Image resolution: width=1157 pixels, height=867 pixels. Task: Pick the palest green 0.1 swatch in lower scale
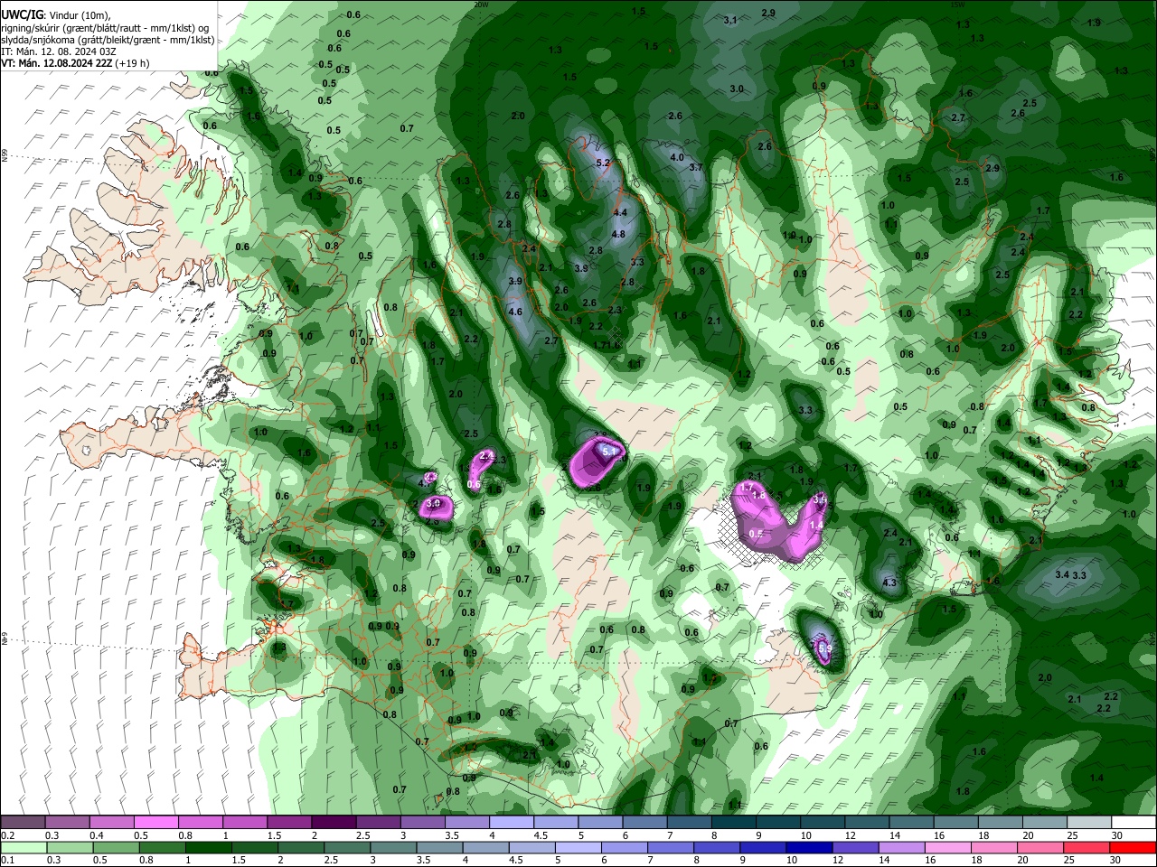pyautogui.click(x=24, y=848)
